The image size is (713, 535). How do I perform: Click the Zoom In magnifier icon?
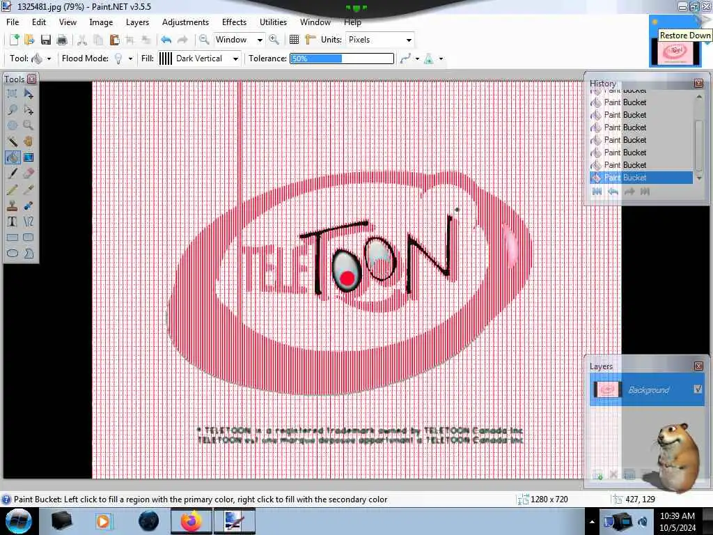[274, 40]
